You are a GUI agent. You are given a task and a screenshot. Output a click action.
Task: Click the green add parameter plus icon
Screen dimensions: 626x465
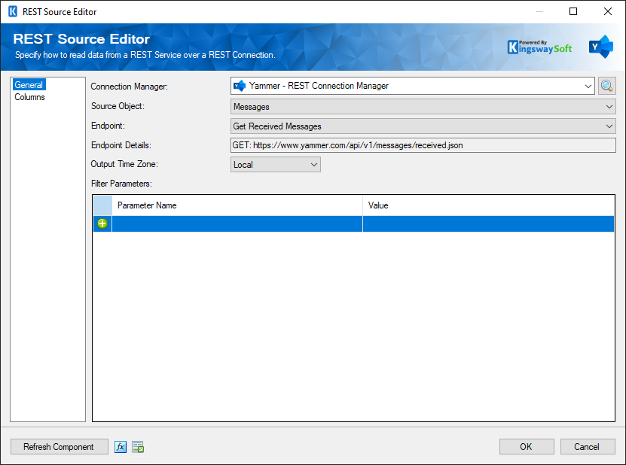tap(102, 223)
